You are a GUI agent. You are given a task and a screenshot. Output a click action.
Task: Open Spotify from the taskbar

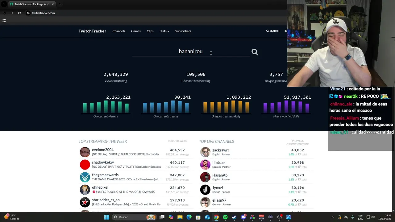(x=225, y=217)
